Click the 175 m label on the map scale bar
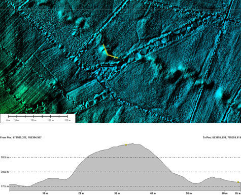This screenshot has width=241, height=195. (67, 120)
